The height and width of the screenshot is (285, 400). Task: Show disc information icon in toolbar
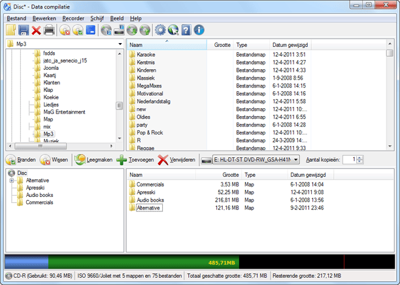(106, 30)
